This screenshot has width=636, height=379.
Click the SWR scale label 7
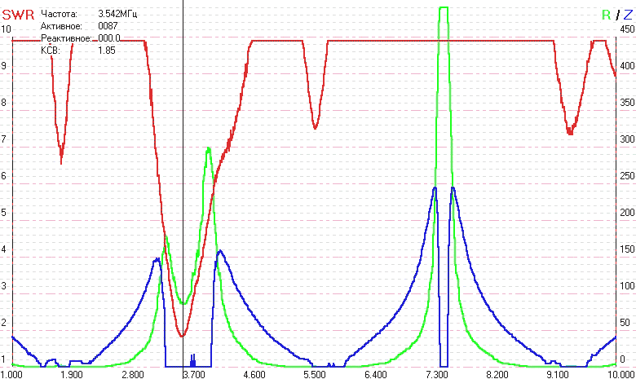tap(3, 139)
